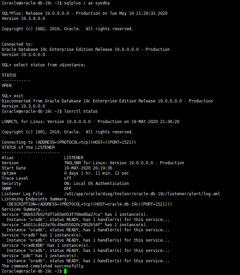
Task: Click the OPEN status result
Action: click(7, 86)
